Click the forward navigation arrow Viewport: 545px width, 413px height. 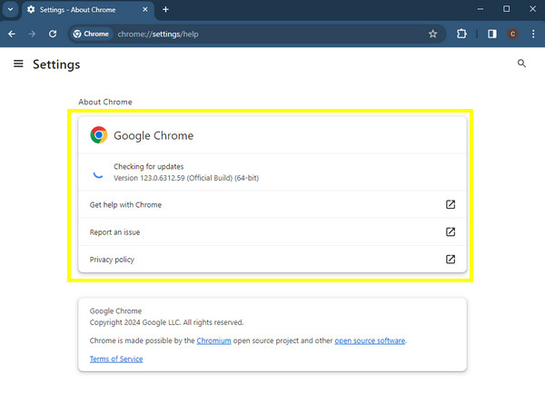(x=32, y=34)
